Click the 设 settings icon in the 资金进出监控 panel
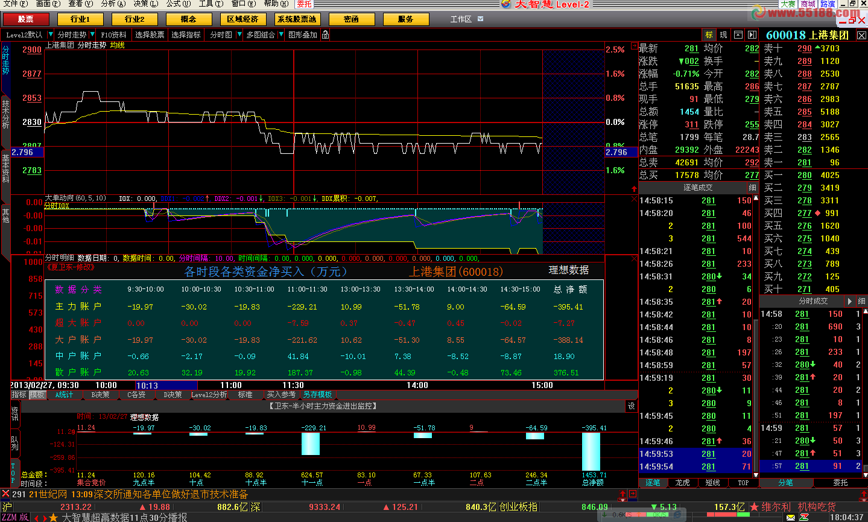The width and height of the screenshot is (868, 522). tap(632, 406)
